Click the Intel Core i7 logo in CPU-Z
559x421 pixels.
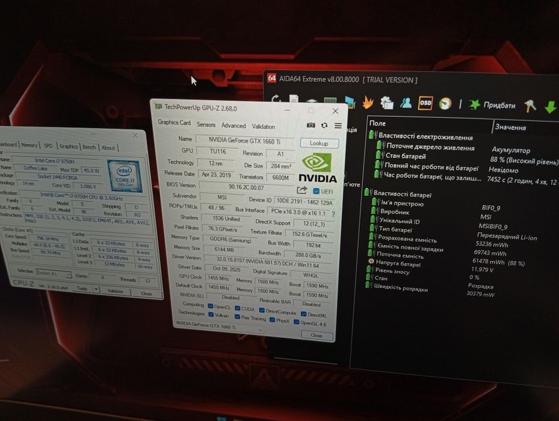pos(125,176)
